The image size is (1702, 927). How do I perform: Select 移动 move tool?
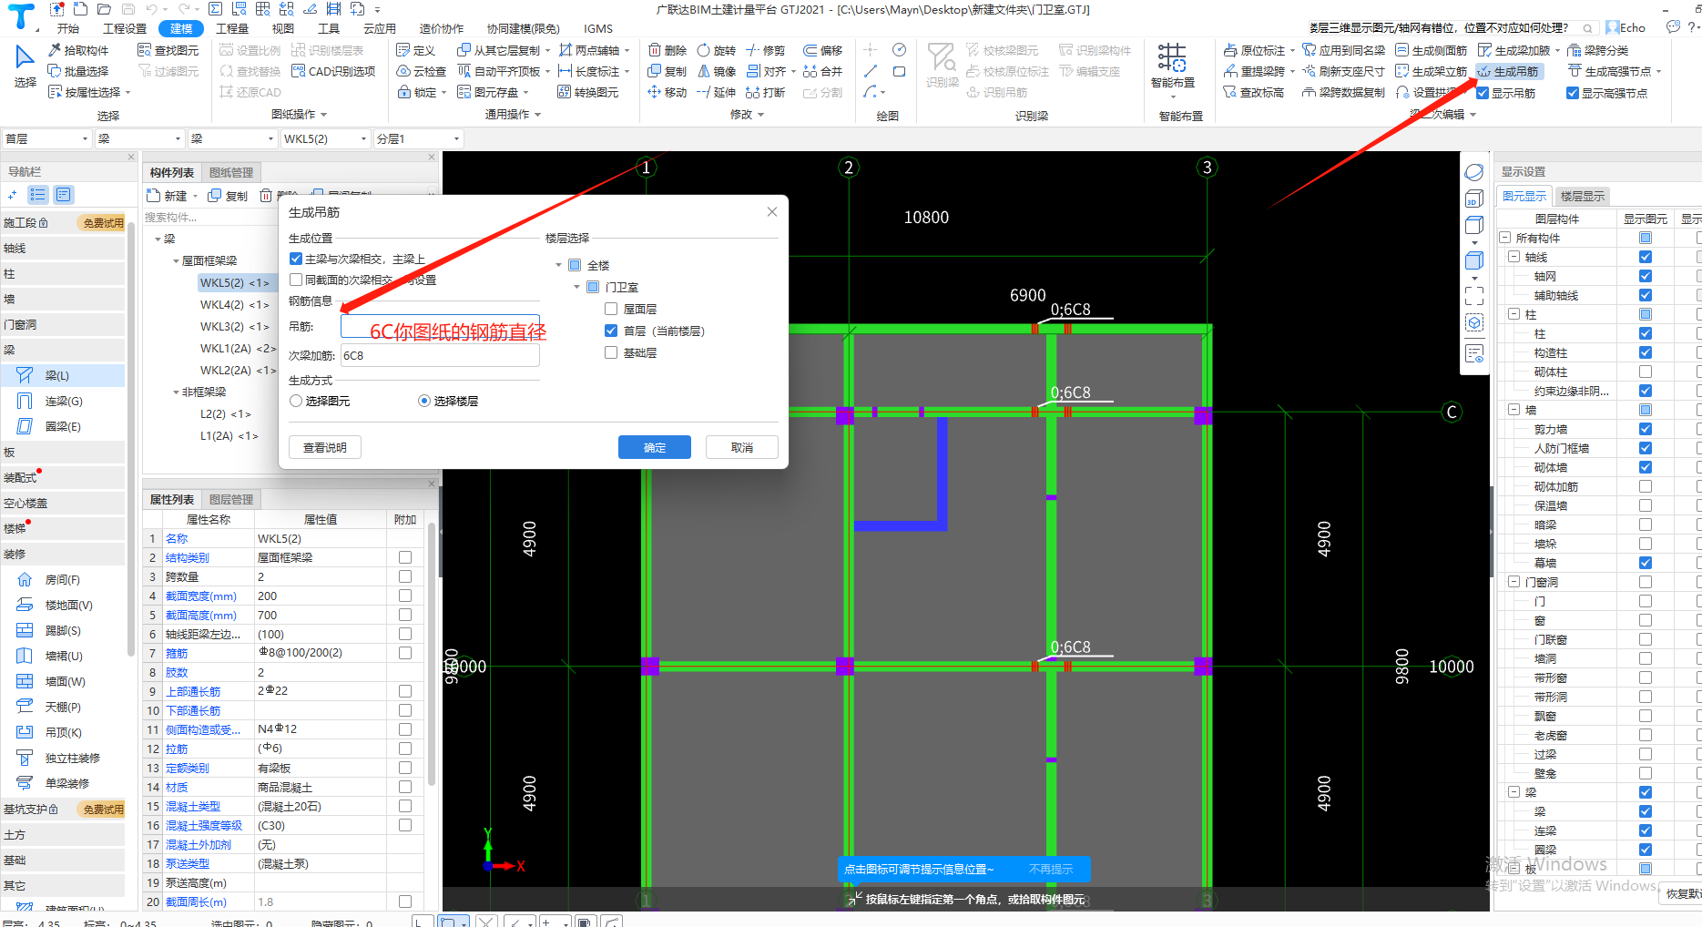[668, 92]
